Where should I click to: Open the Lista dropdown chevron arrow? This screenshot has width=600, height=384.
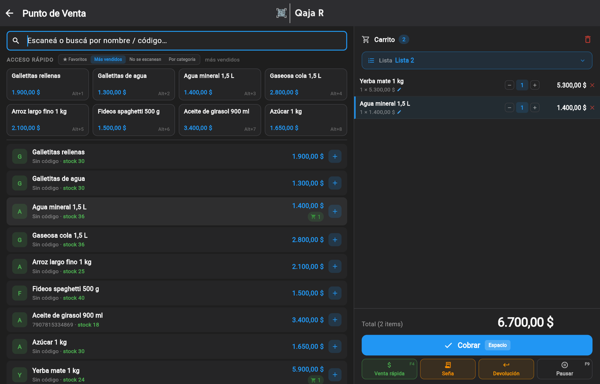(x=582, y=60)
